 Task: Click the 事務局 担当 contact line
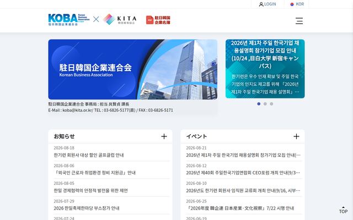tap(89, 104)
